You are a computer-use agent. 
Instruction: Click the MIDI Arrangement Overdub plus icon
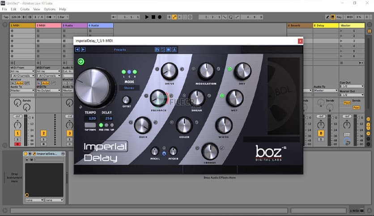pos(169,17)
